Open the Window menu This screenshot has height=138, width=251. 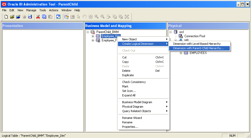(x=67, y=10)
